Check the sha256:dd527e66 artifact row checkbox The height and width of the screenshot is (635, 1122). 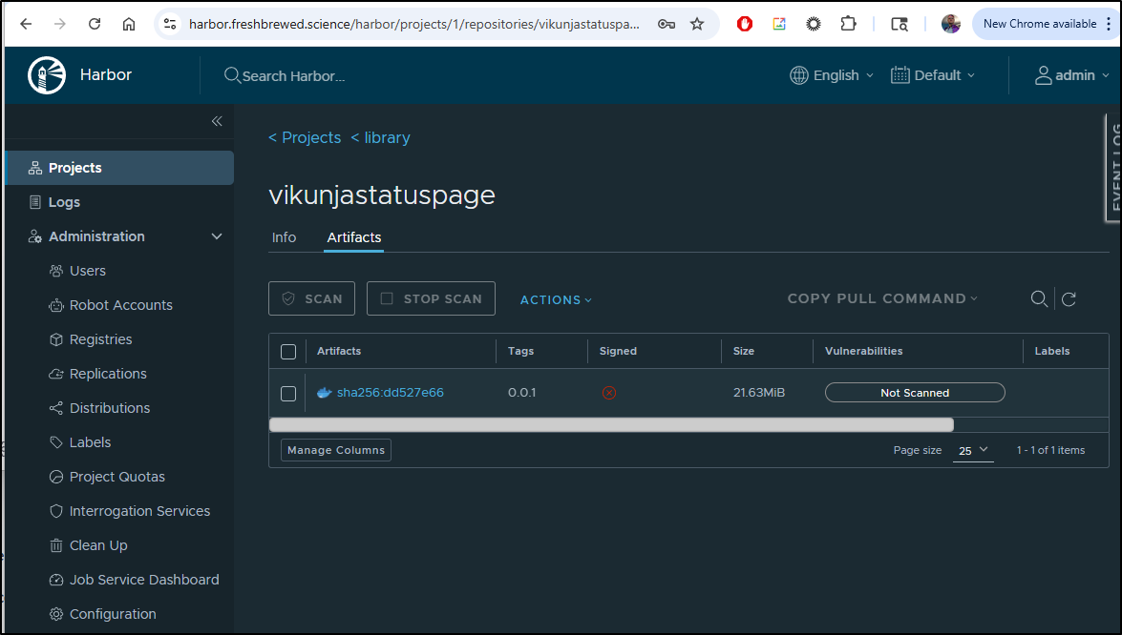pyautogui.click(x=288, y=394)
